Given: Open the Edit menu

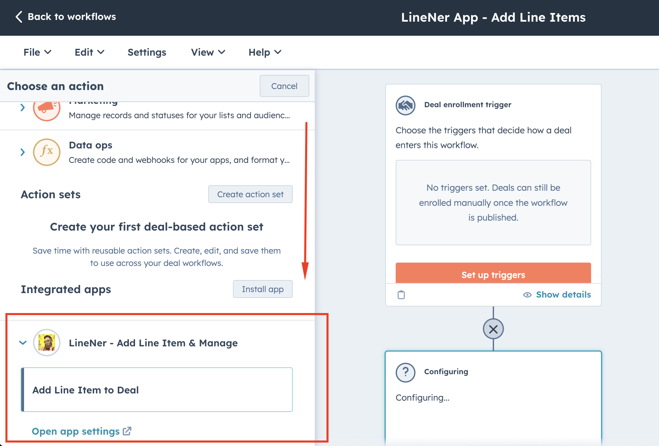Looking at the screenshot, I should point(89,52).
